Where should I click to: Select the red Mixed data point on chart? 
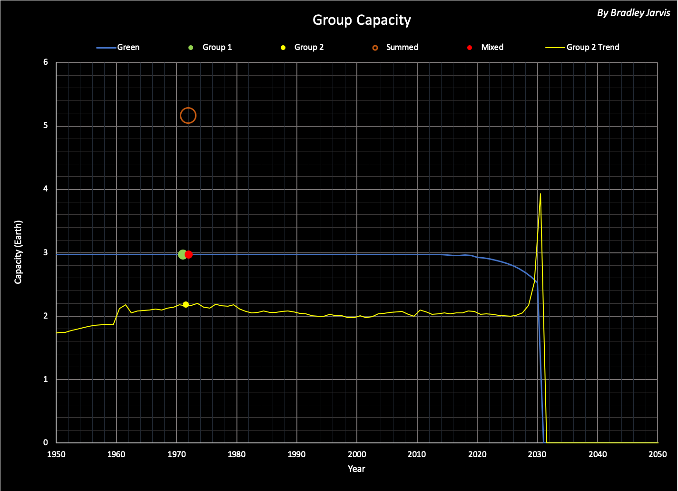coord(189,254)
